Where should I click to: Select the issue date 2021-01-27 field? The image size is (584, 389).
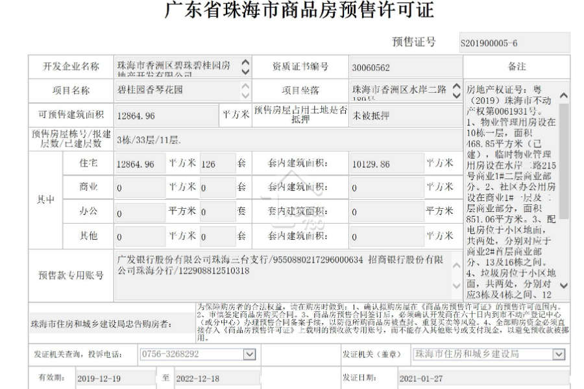click(x=484, y=379)
